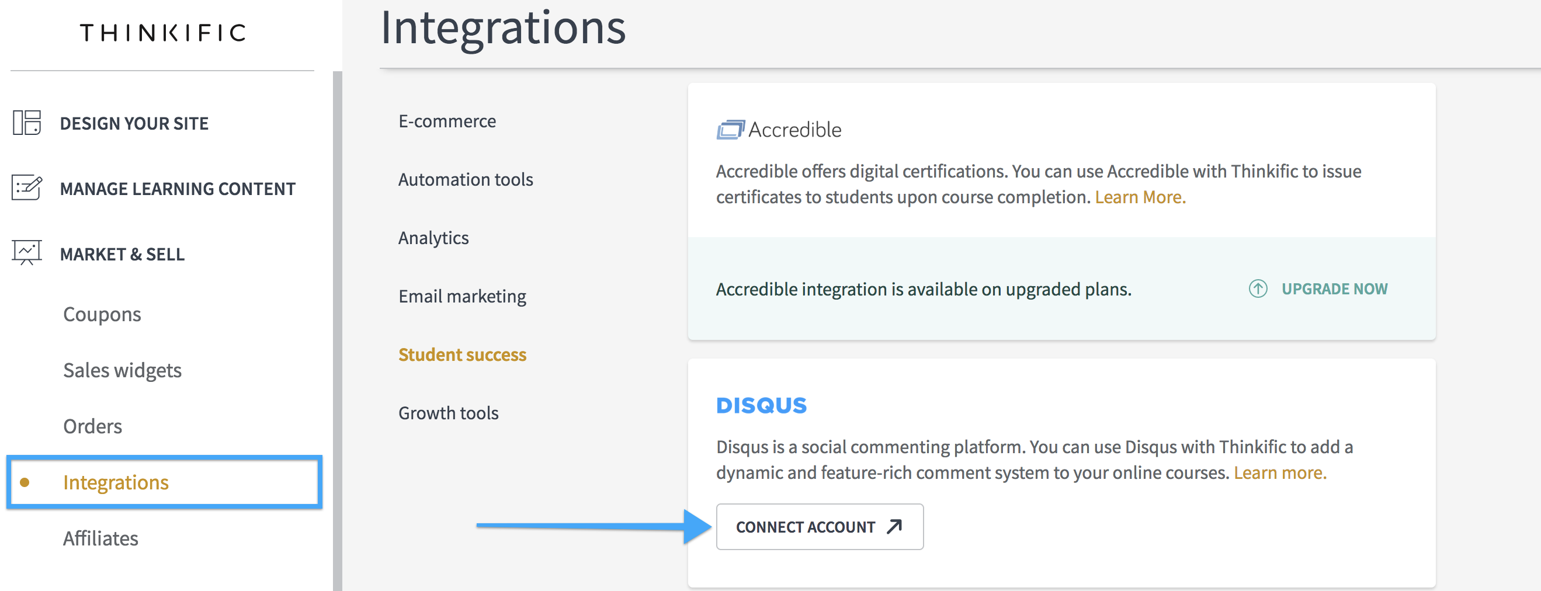Viewport: 1541px width, 591px height.
Task: Follow Accredible Learn More link
Action: tap(1140, 197)
